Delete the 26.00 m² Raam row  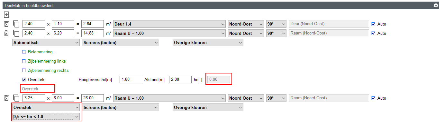6,98
